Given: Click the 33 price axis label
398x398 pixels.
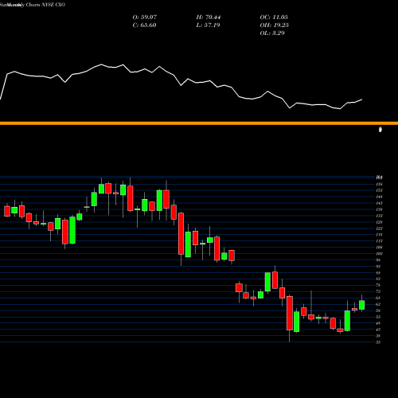Looking at the screenshot, I should [x=378, y=342].
